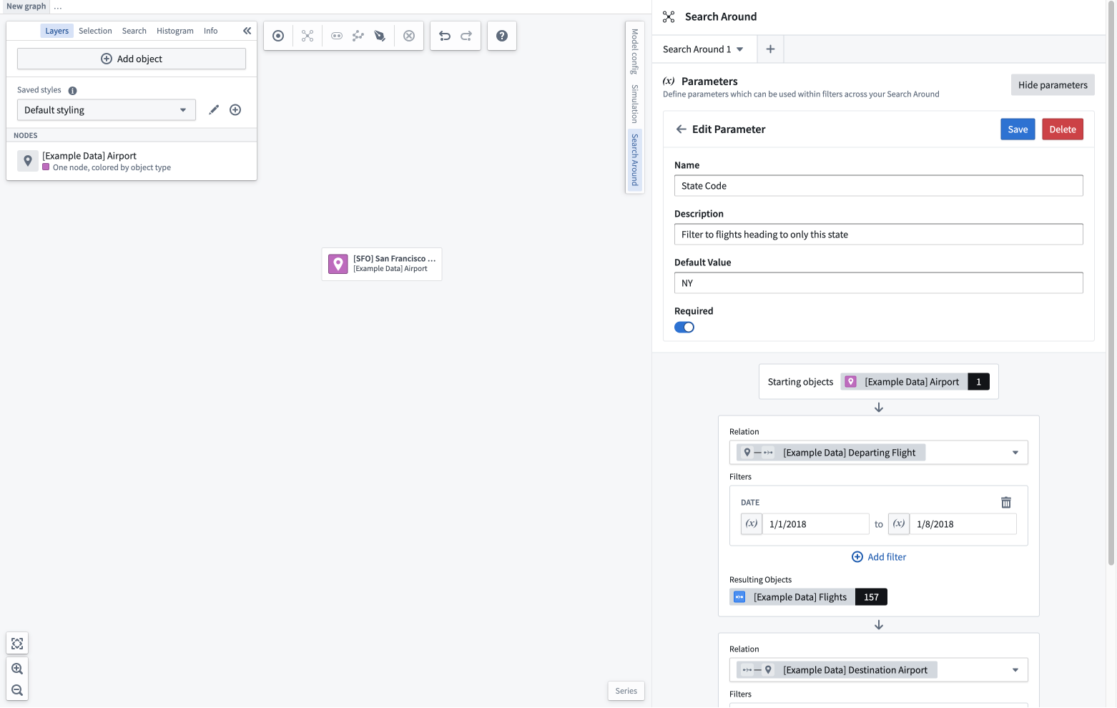Redo the last graph action
Image resolution: width=1117 pixels, height=708 pixels.
pyautogui.click(x=466, y=36)
